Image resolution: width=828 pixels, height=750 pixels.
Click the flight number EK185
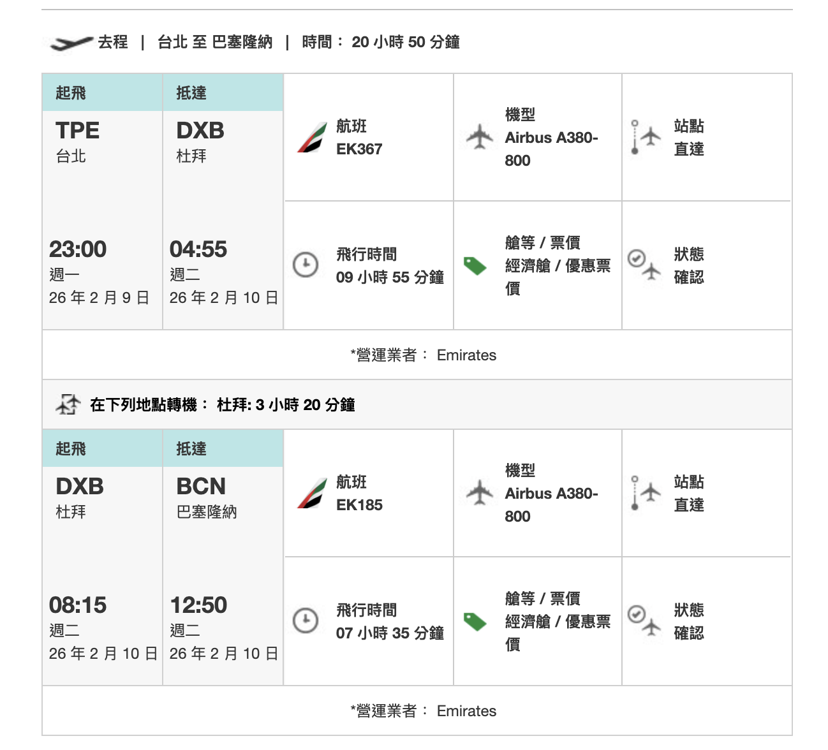tap(359, 505)
